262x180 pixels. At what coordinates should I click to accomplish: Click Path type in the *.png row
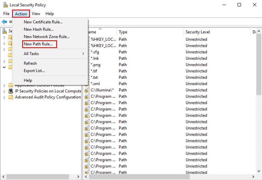pyautogui.click(x=123, y=65)
